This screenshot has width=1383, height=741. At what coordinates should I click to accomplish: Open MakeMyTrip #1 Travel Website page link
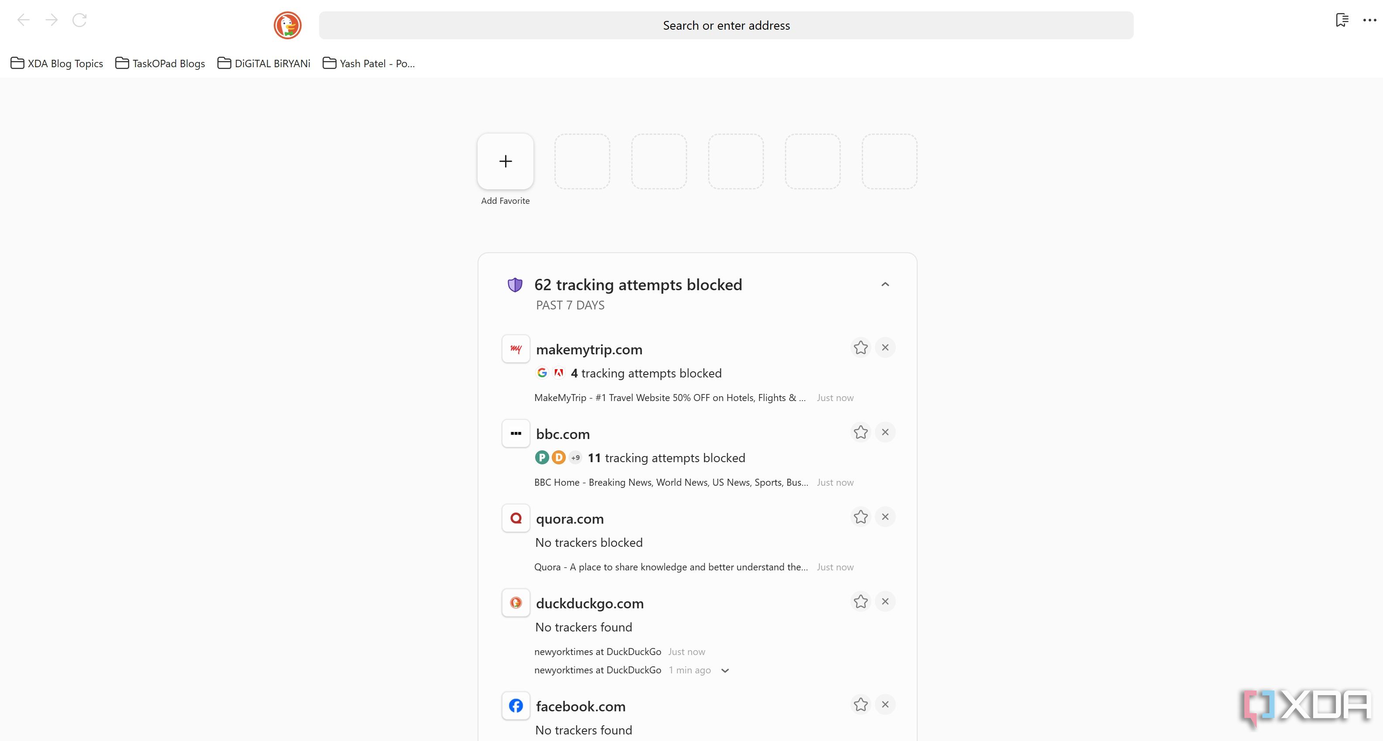click(670, 398)
